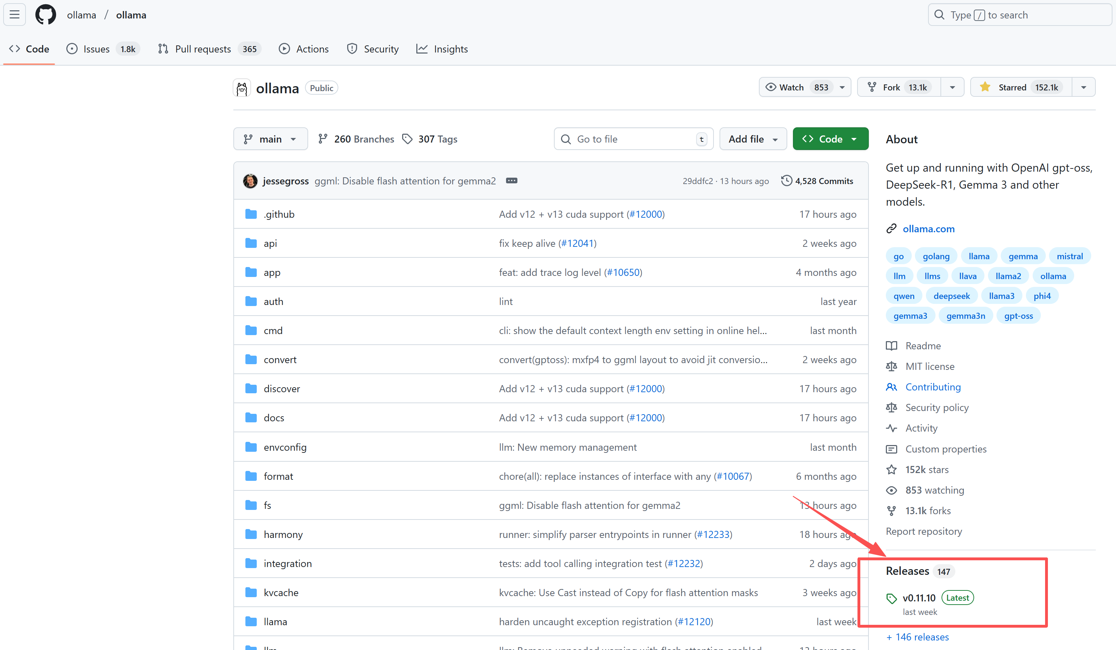
Task: Open the hamburger navigation menu
Action: click(x=15, y=15)
